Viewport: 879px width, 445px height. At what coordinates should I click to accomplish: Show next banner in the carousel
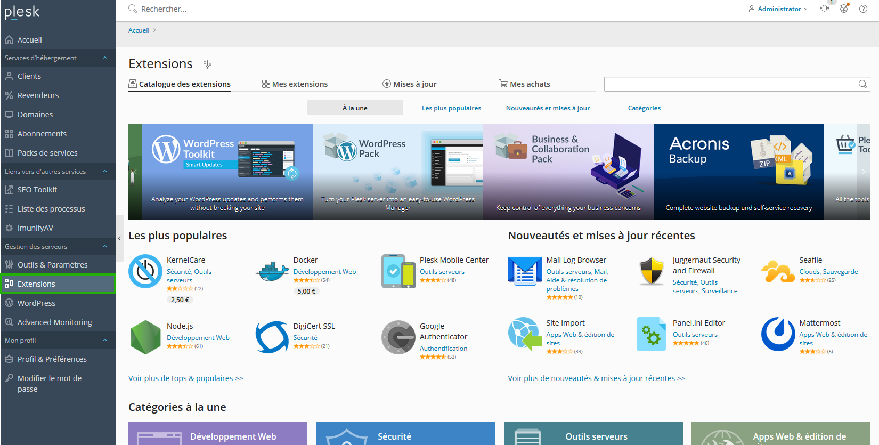click(x=864, y=172)
